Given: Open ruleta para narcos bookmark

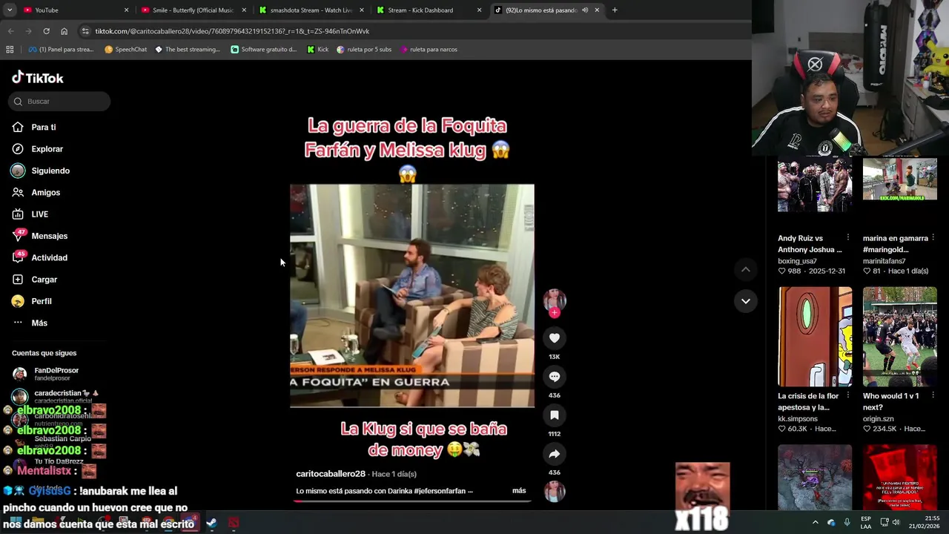Looking at the screenshot, I should [429, 50].
